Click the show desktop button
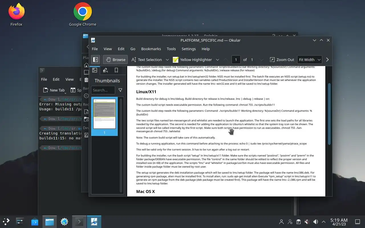365x228 pixels. pyautogui.click(x=357, y=222)
